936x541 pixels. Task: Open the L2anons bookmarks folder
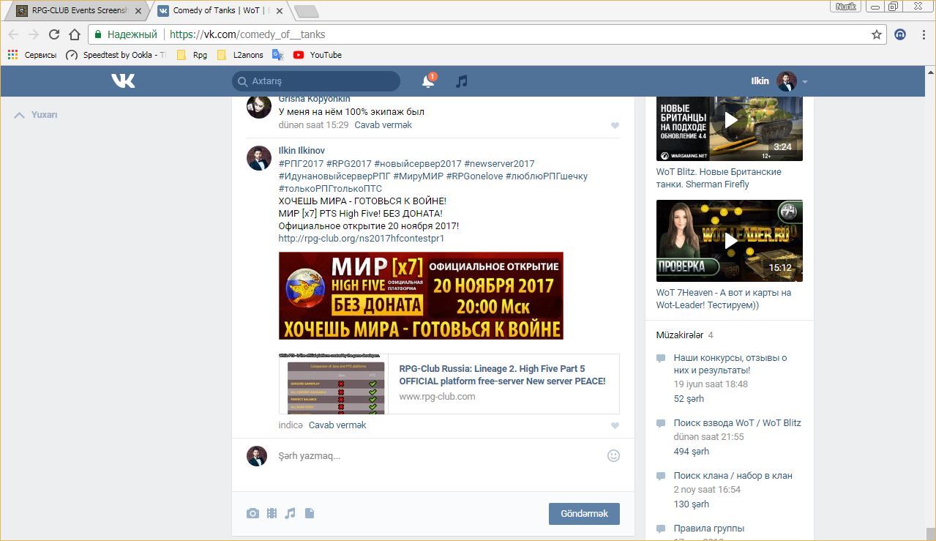239,55
